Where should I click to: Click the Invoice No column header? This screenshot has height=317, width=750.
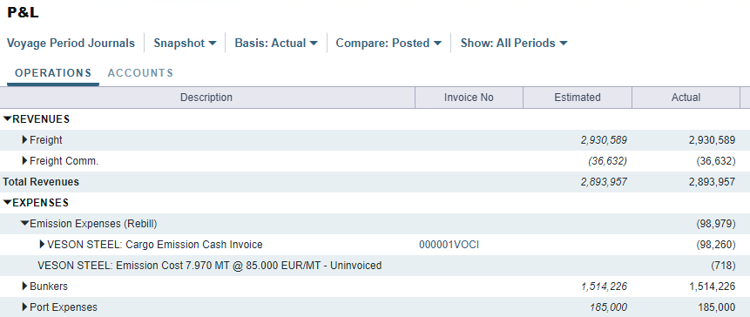click(469, 98)
